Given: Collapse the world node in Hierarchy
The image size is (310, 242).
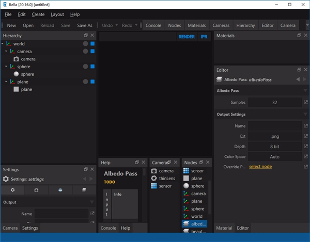Looking at the screenshot, I should tap(3, 44).
